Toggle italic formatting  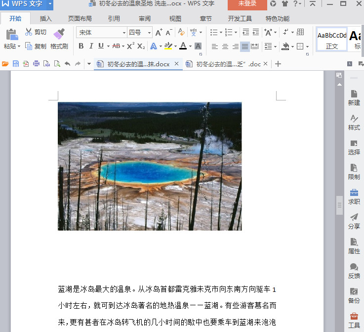(x=91, y=46)
